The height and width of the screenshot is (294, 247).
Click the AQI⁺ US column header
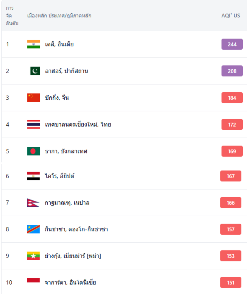click(231, 16)
